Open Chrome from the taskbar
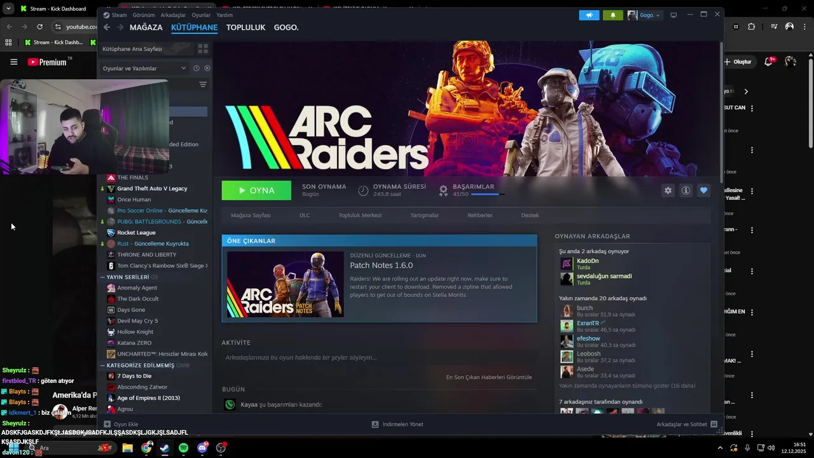Viewport: 814px width, 458px height. pyautogui.click(x=146, y=448)
